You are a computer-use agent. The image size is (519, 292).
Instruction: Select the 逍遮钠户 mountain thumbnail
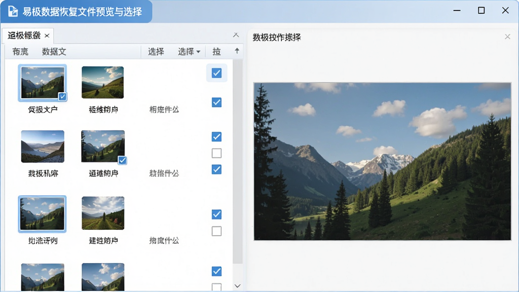point(103,146)
